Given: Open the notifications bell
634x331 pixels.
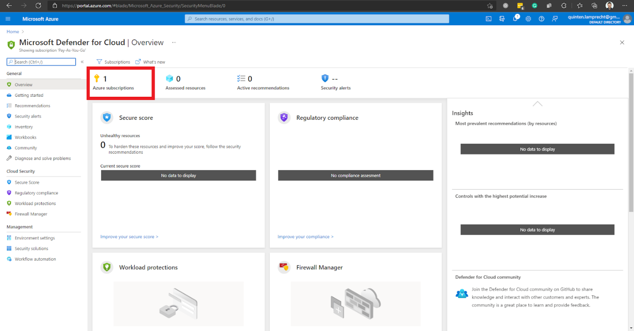Looking at the screenshot, I should tap(515, 19).
